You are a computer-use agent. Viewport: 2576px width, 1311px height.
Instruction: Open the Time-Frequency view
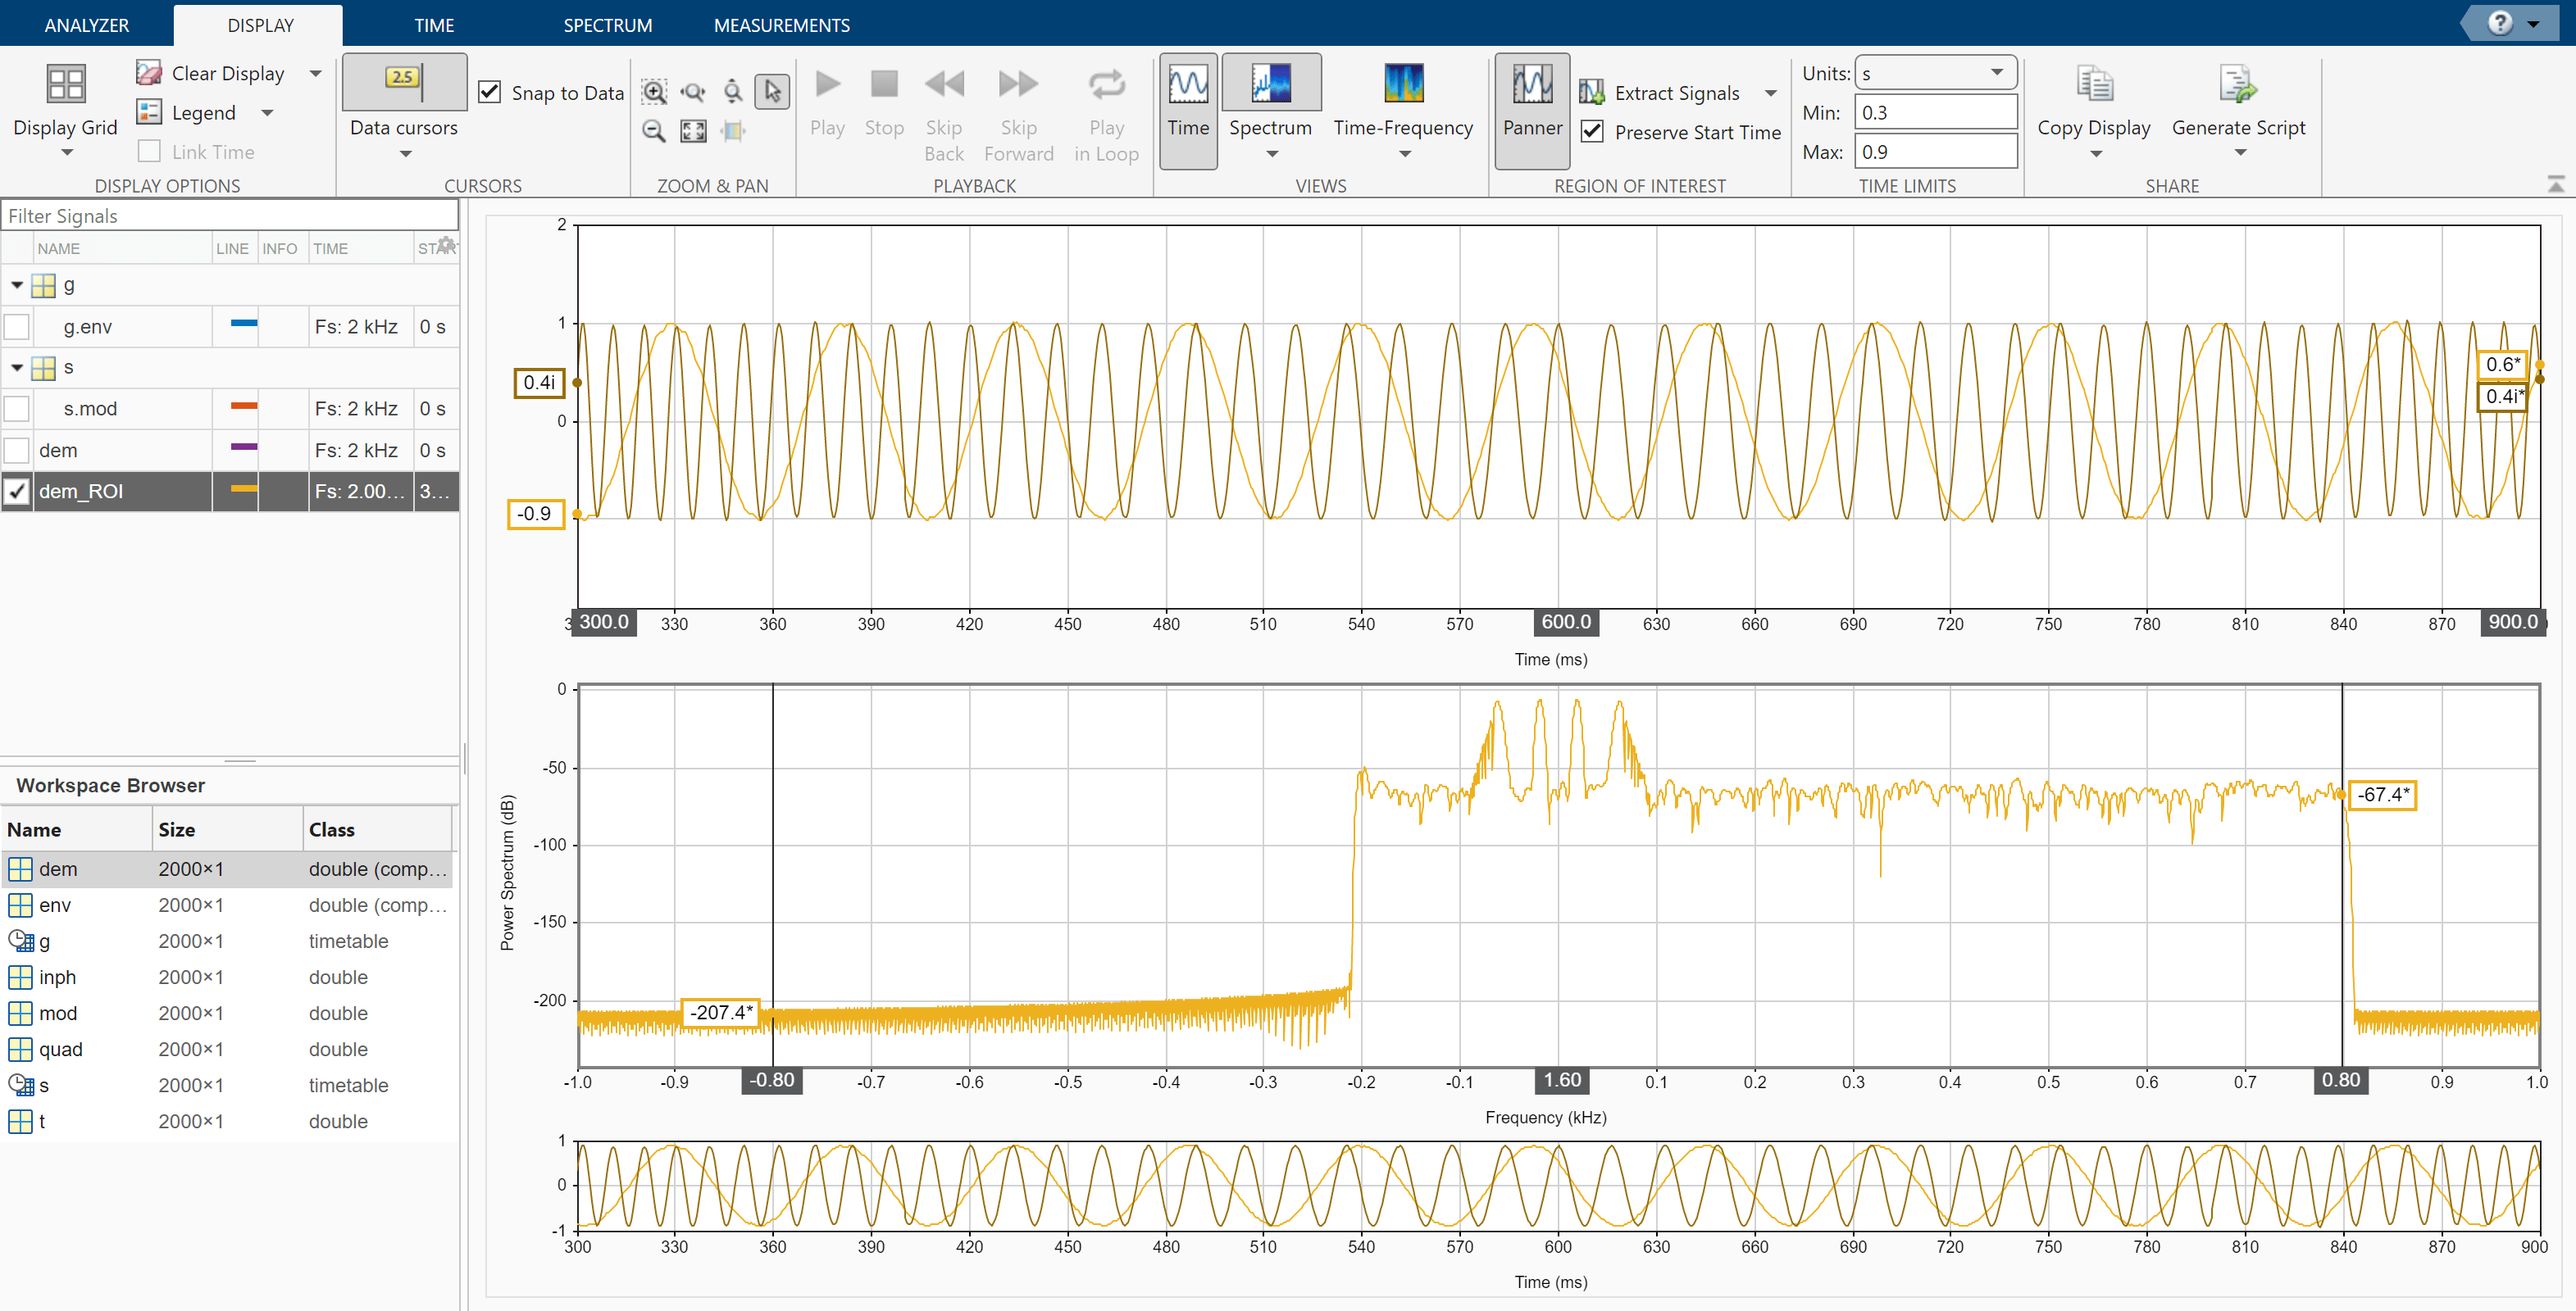point(1402,85)
